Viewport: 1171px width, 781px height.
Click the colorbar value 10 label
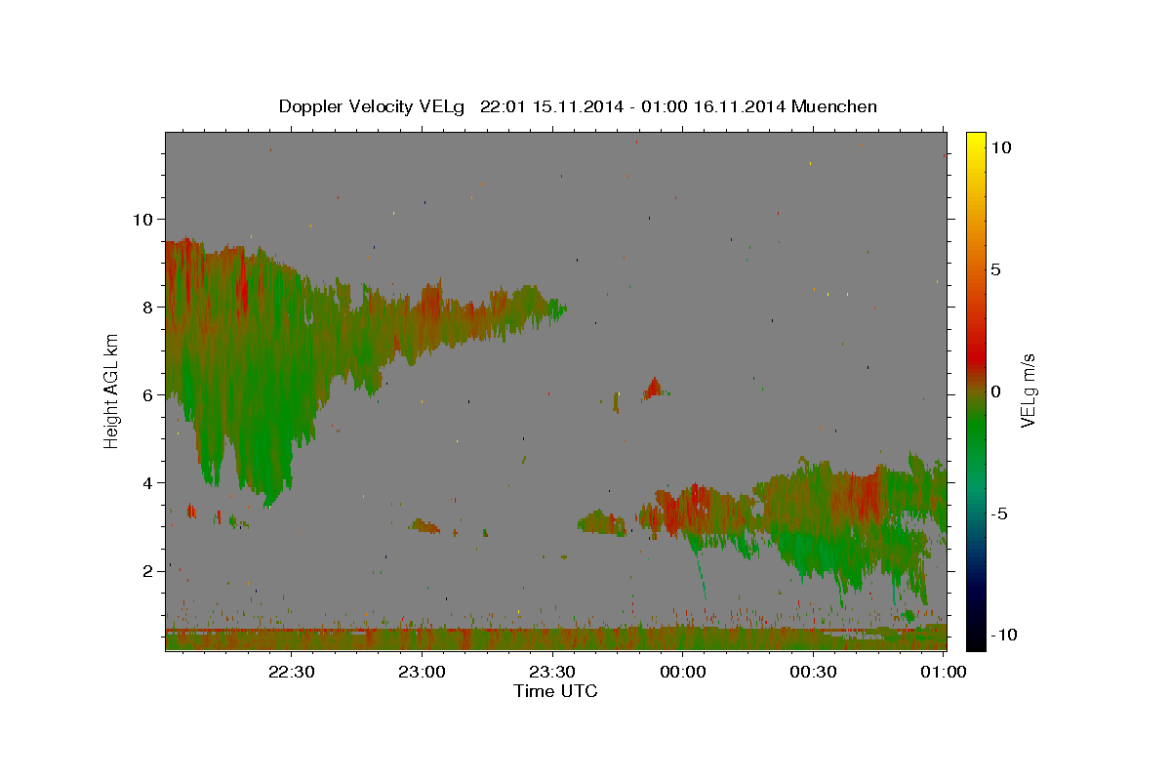pos(1001,146)
